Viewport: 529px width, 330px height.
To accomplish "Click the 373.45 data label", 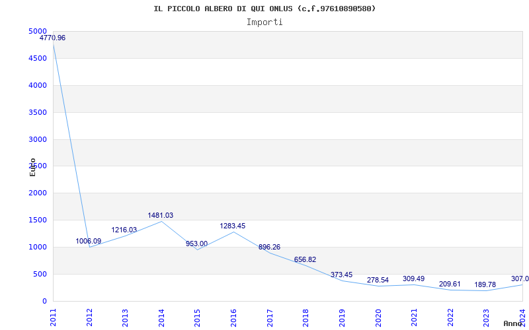I will 341,275.
